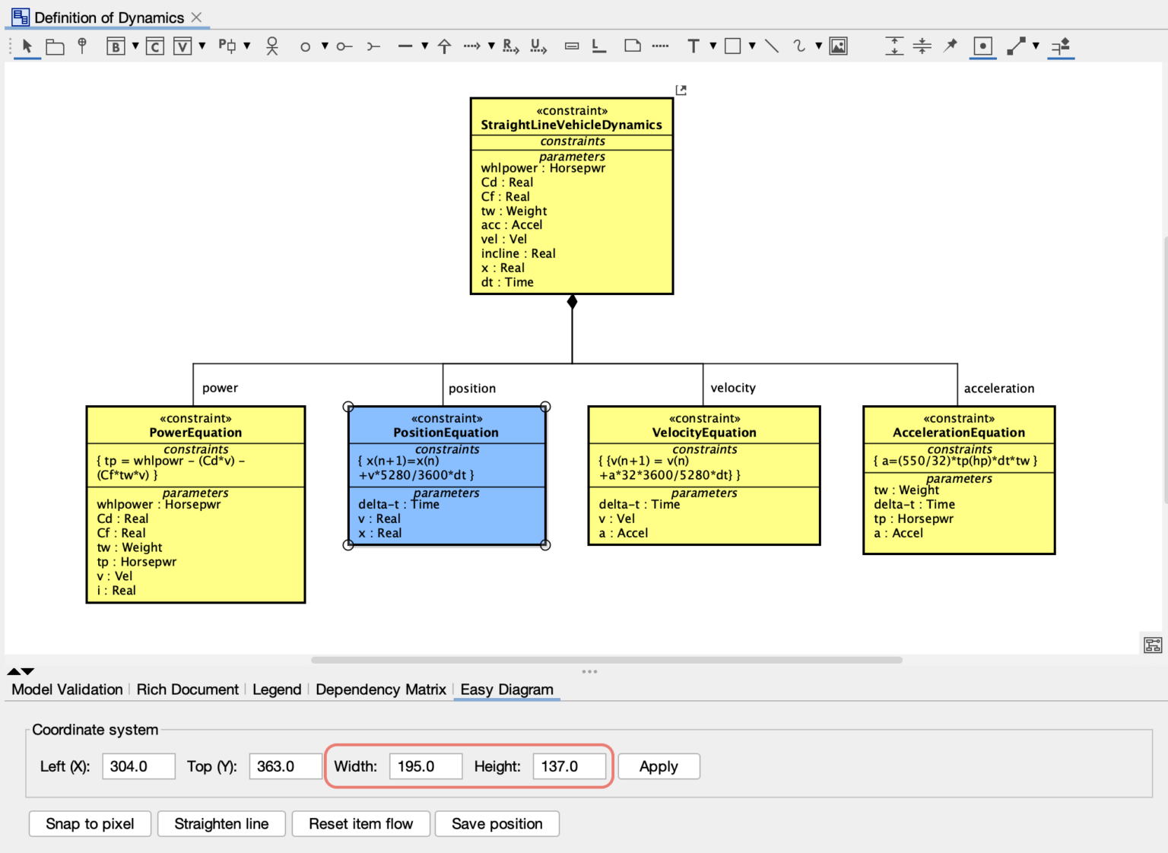Select the Text tool
The height and width of the screenshot is (853, 1168).
coord(693,46)
